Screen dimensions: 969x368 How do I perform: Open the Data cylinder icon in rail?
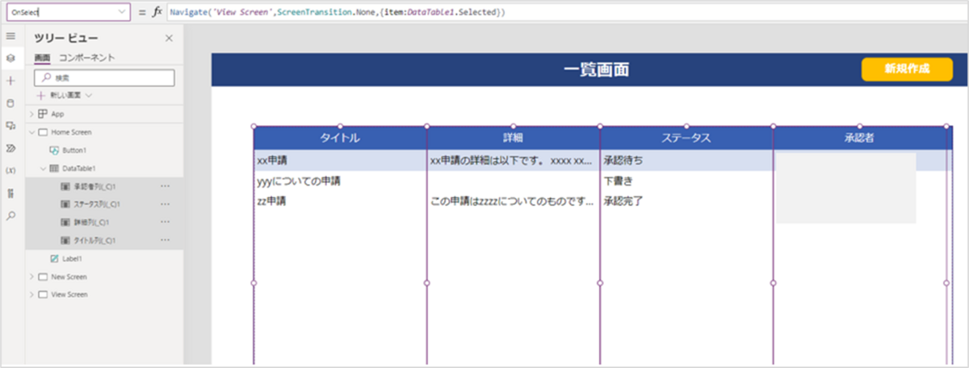10,103
